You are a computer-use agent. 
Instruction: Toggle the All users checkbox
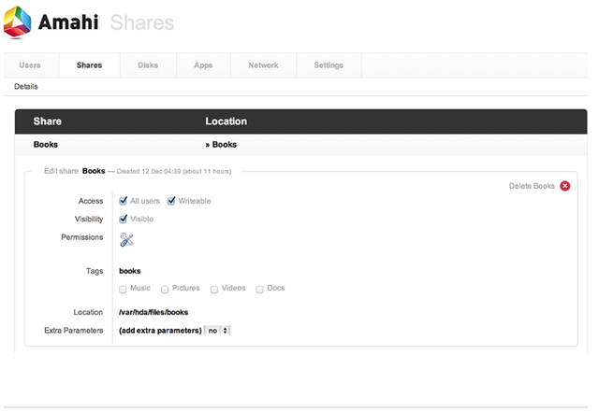124,201
